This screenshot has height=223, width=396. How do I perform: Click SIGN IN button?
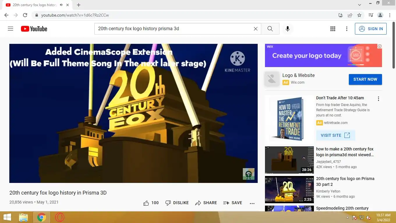[x=371, y=29]
